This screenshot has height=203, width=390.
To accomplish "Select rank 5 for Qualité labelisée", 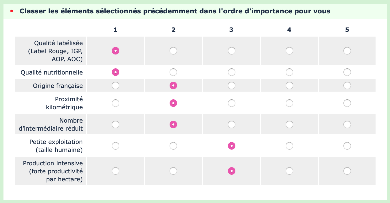I will click(x=347, y=51).
